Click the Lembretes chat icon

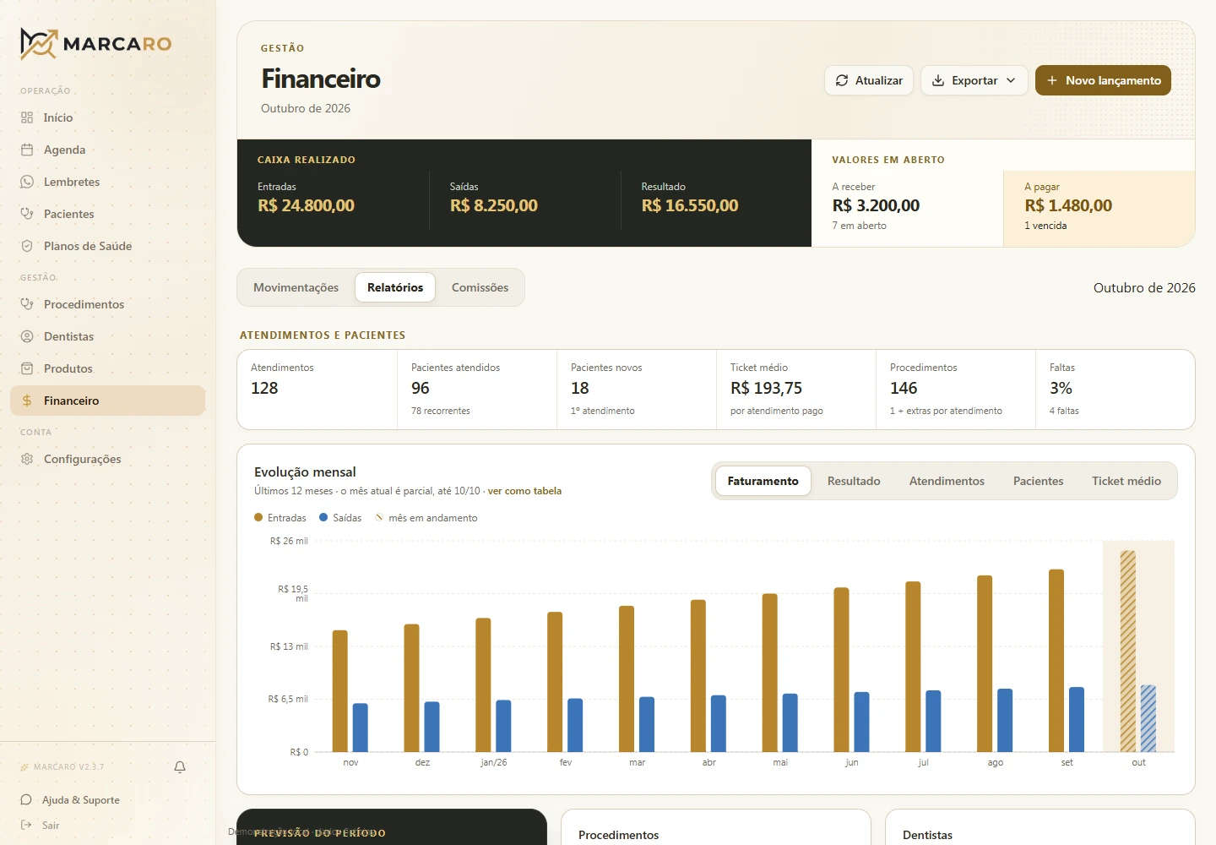tap(27, 182)
